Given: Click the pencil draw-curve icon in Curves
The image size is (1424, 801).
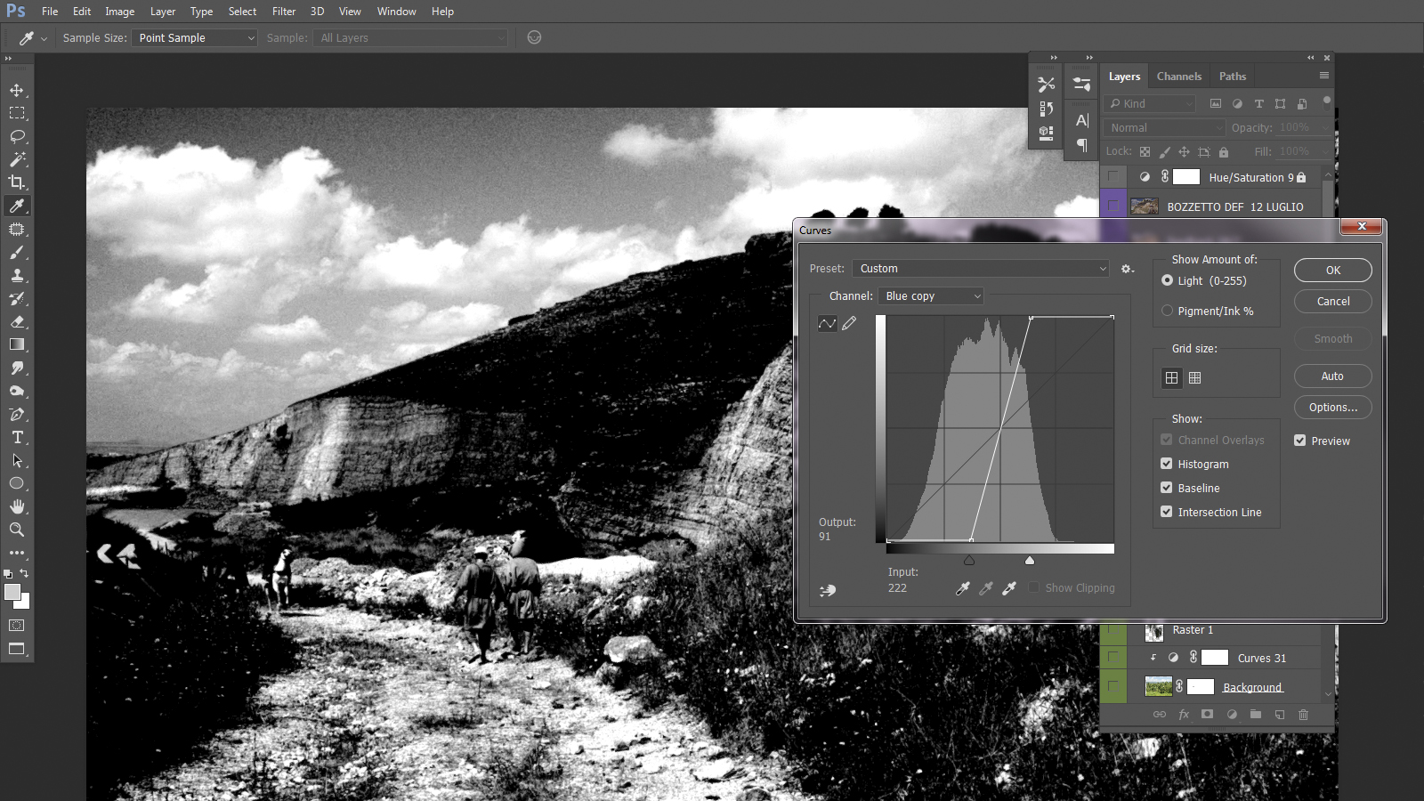Looking at the screenshot, I should tap(849, 323).
